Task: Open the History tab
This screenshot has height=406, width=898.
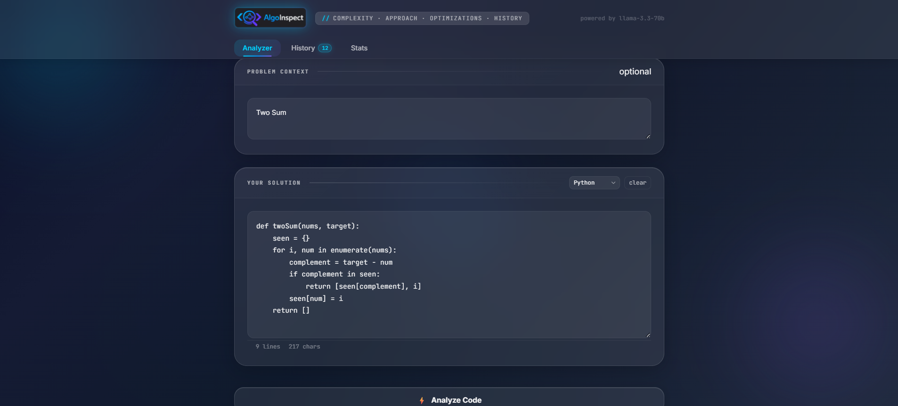Action: coord(311,48)
